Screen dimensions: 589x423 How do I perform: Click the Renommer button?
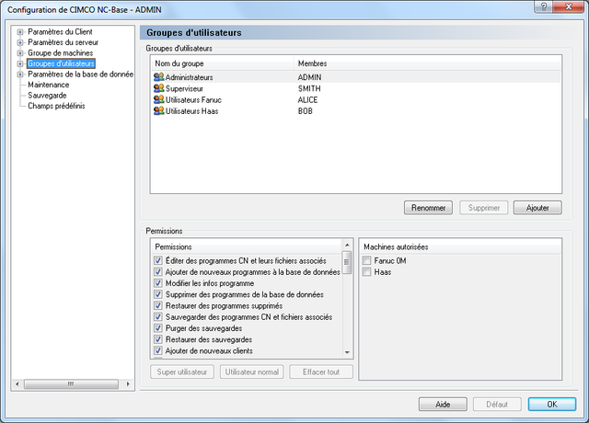428,208
